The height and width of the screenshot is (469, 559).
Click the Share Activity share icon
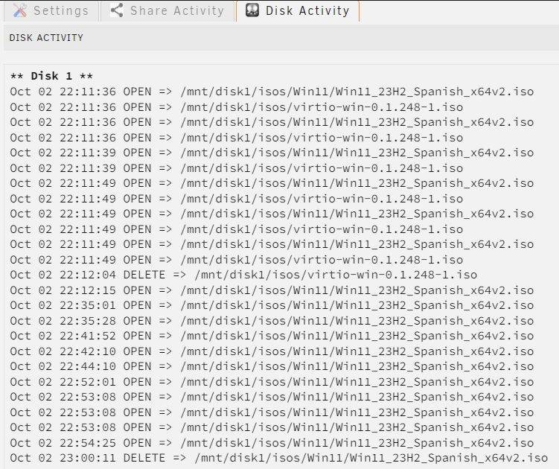117,10
